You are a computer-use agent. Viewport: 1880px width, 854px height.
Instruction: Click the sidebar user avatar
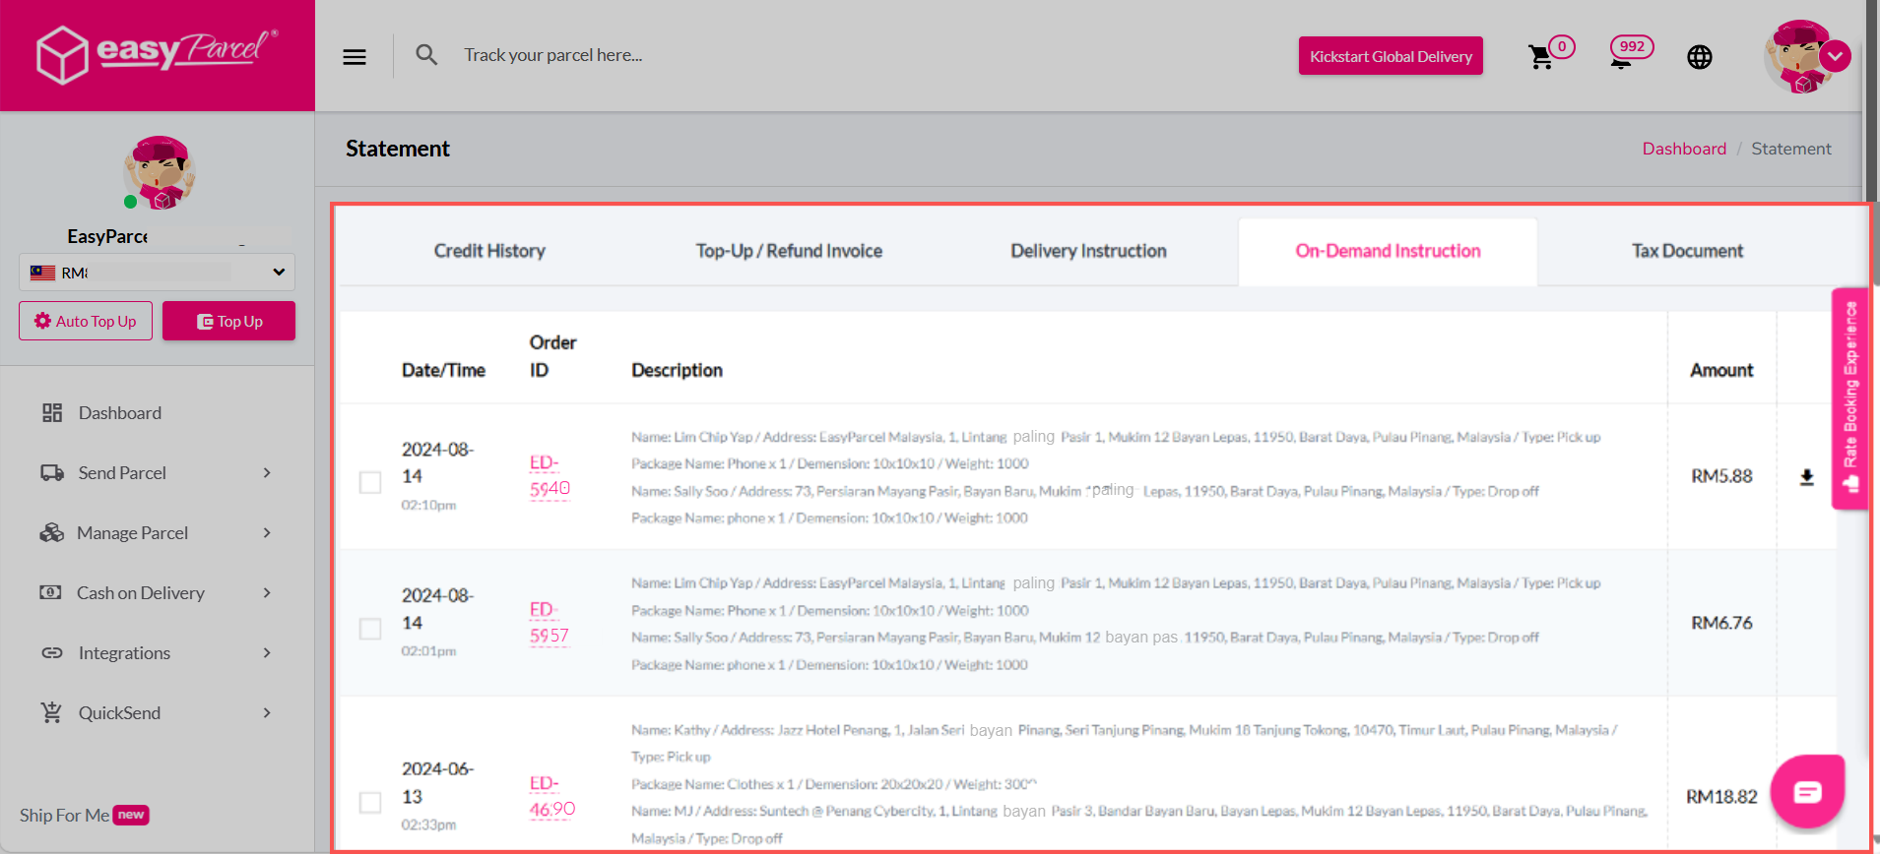point(159,173)
